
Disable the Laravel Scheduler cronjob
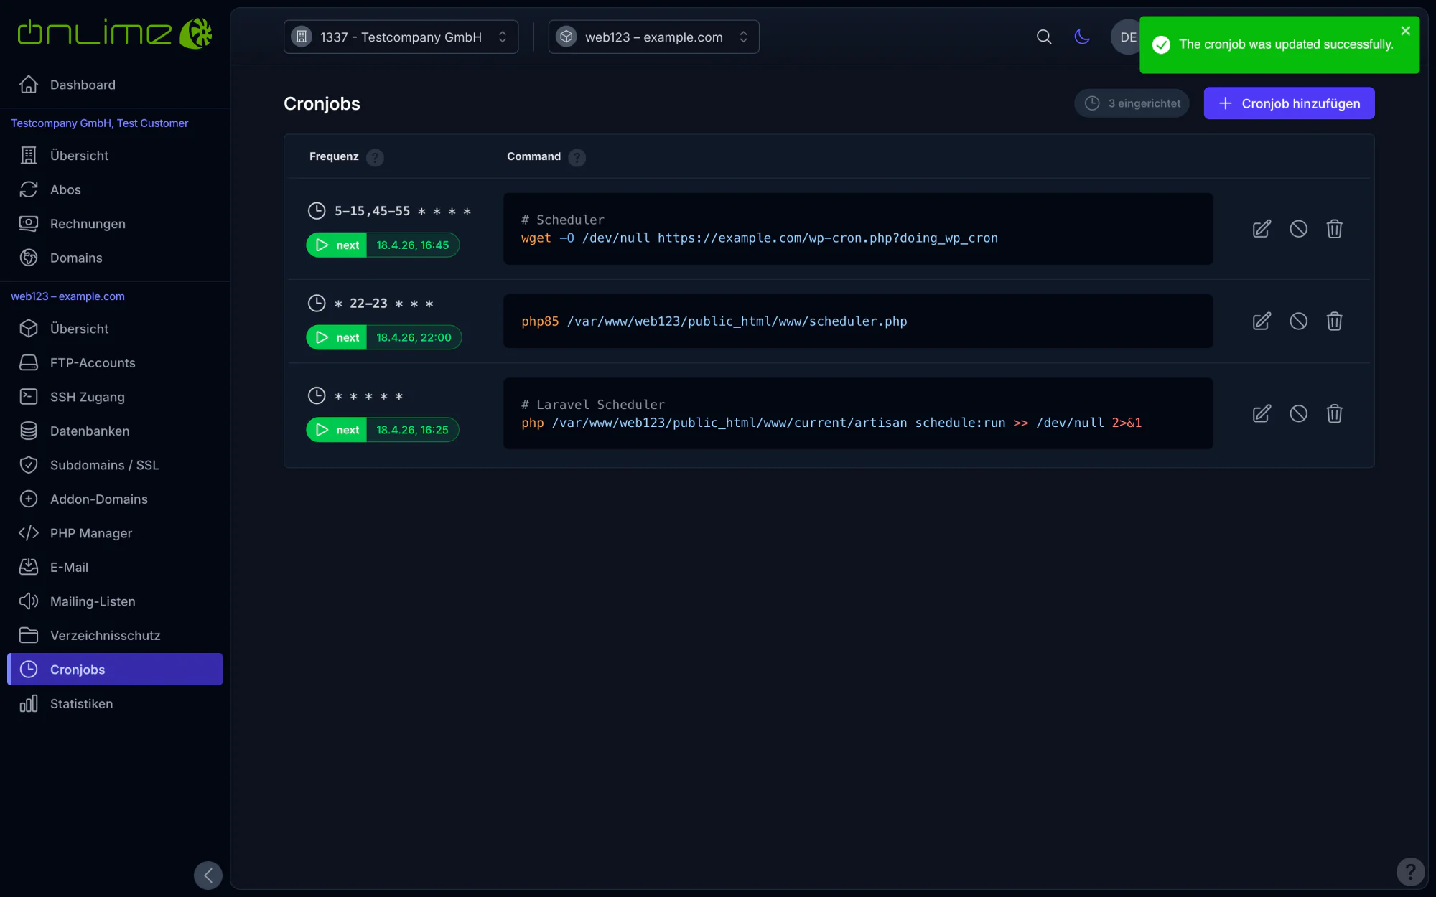(1298, 413)
